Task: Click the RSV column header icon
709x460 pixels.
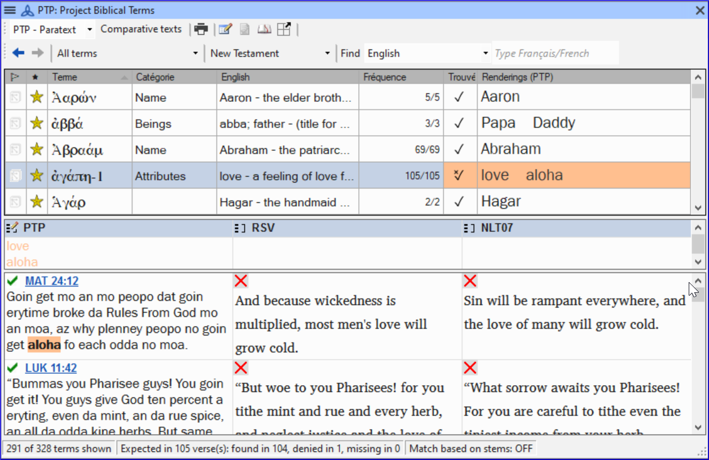Action: tap(241, 228)
